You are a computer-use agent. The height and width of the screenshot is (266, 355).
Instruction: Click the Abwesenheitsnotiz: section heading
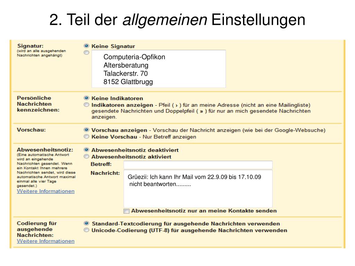tap(45, 150)
